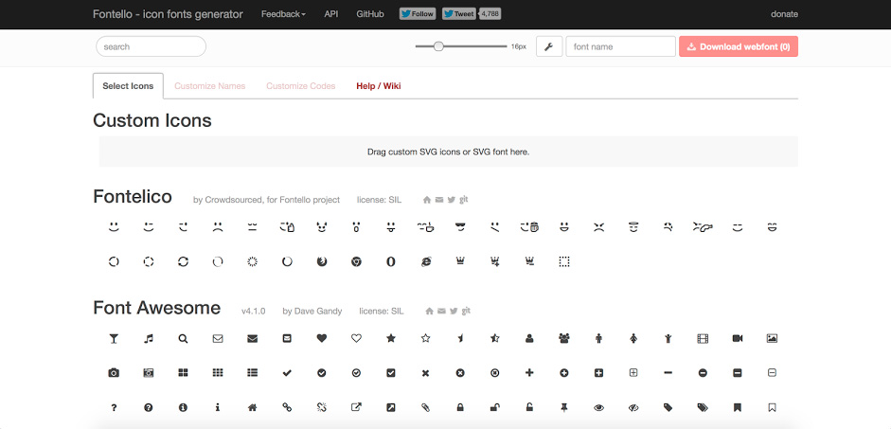Open the Feedback dropdown menu

point(283,14)
